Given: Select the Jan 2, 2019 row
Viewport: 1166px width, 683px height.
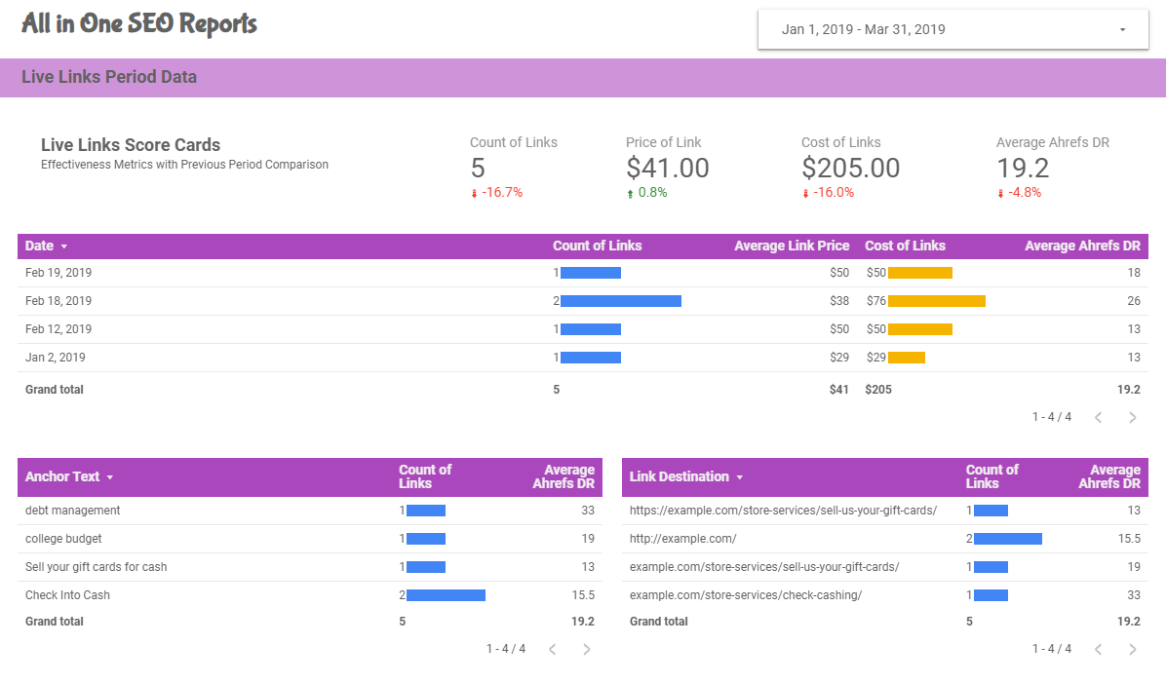Looking at the screenshot, I should (x=583, y=358).
